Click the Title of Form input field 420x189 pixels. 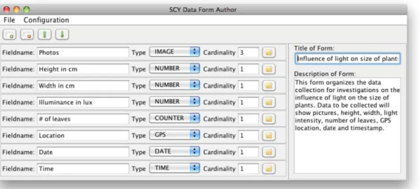pyautogui.click(x=348, y=59)
